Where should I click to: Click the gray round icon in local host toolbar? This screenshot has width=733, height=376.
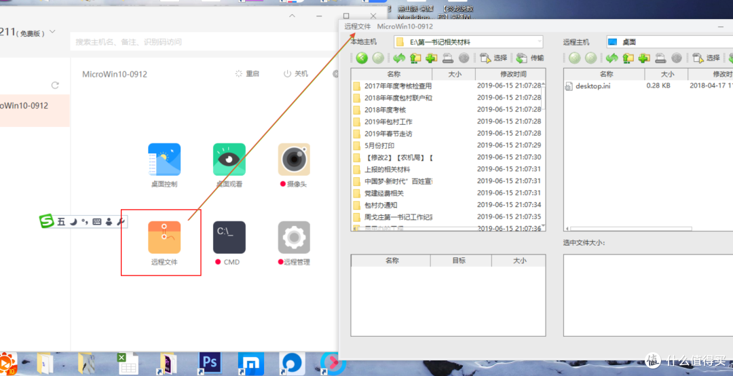pyautogui.click(x=464, y=58)
